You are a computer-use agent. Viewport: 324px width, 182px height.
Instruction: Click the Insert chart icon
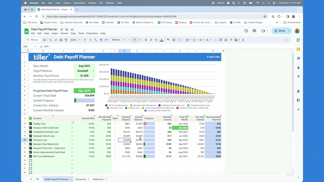coord(226,40)
